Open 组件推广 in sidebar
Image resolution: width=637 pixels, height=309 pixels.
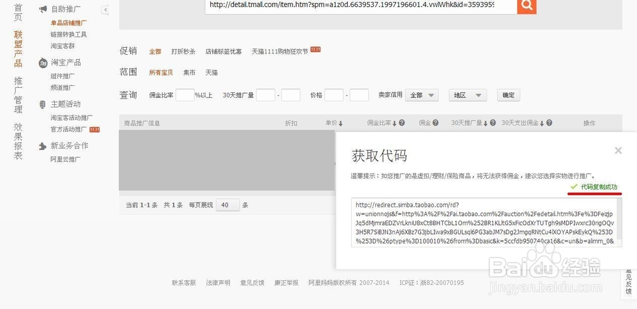coord(62,76)
